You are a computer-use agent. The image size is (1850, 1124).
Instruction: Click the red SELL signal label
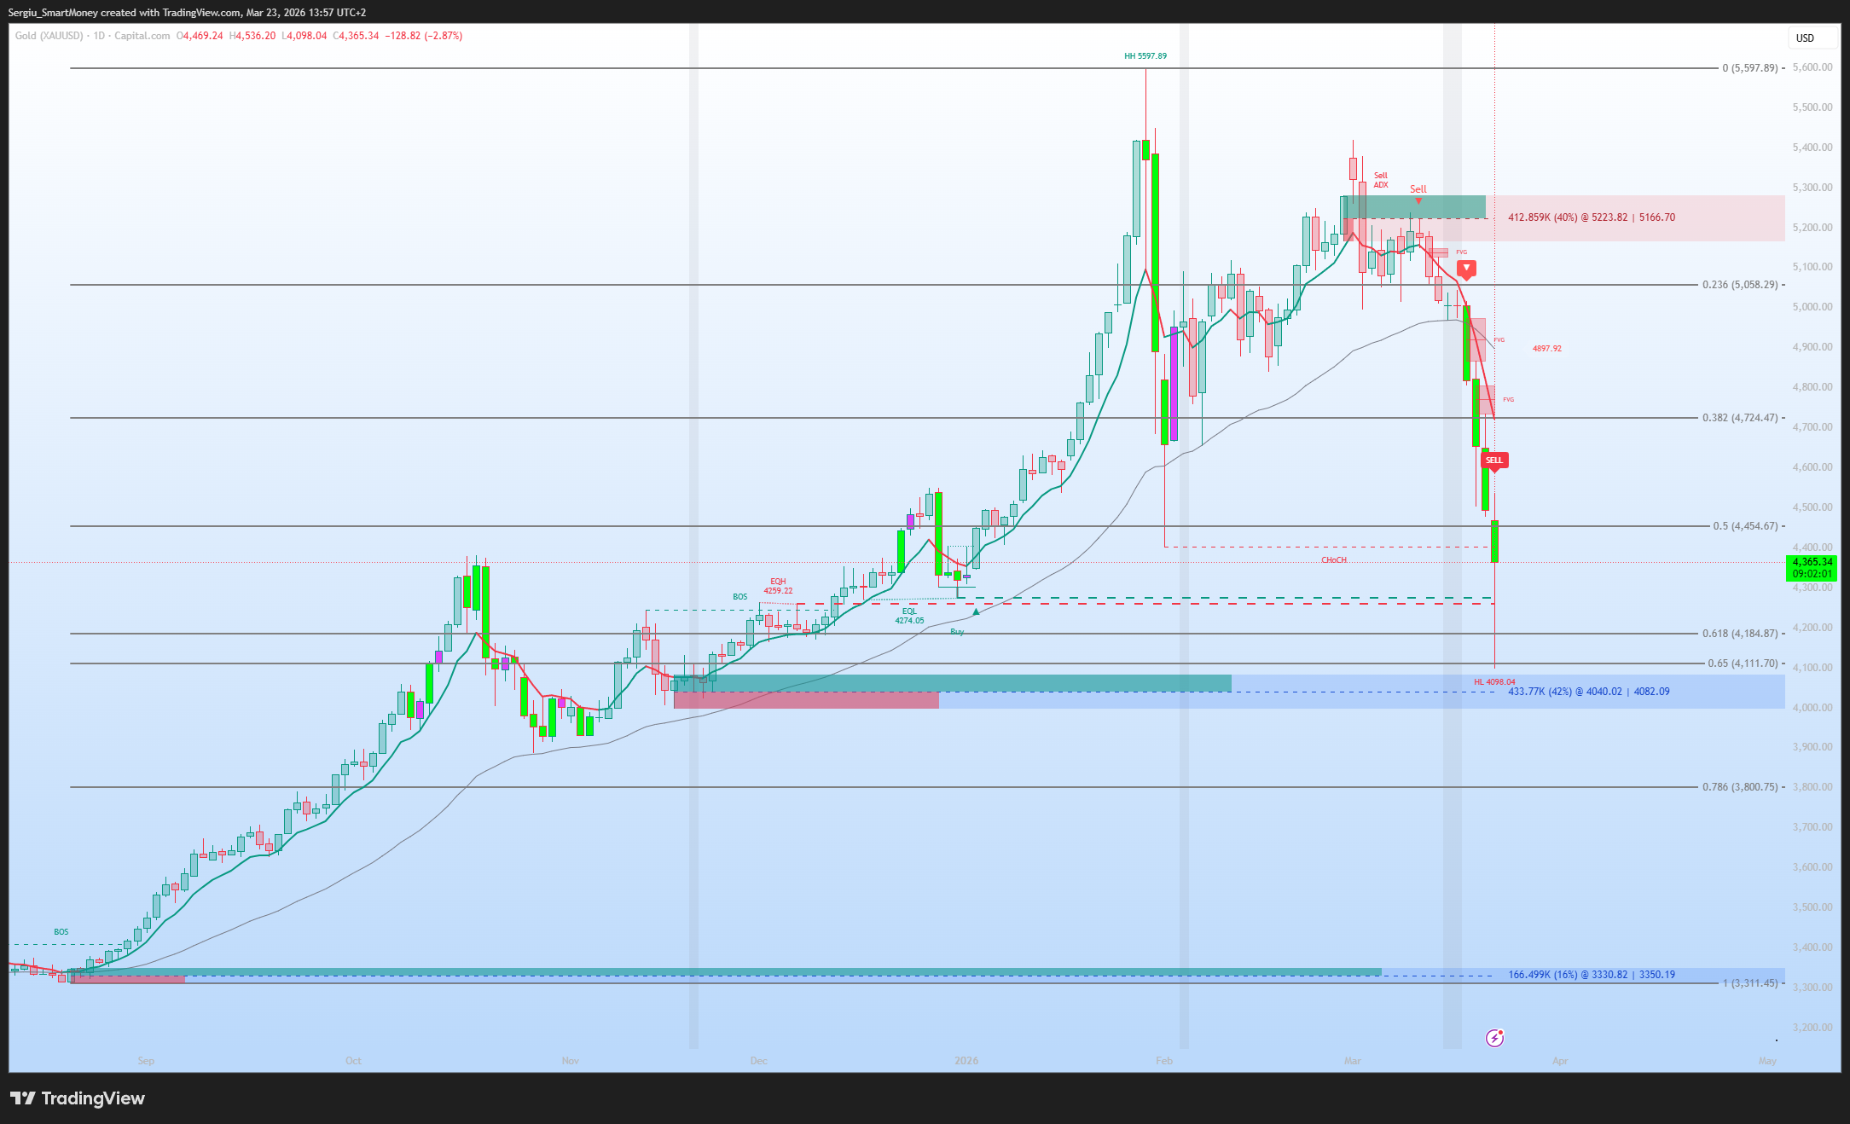[x=1494, y=461]
